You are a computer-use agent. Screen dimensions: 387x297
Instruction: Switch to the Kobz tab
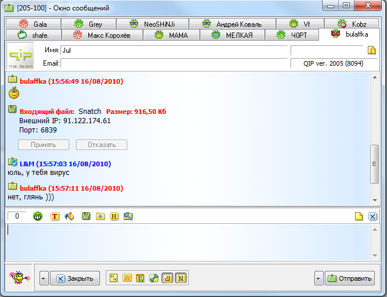352,24
